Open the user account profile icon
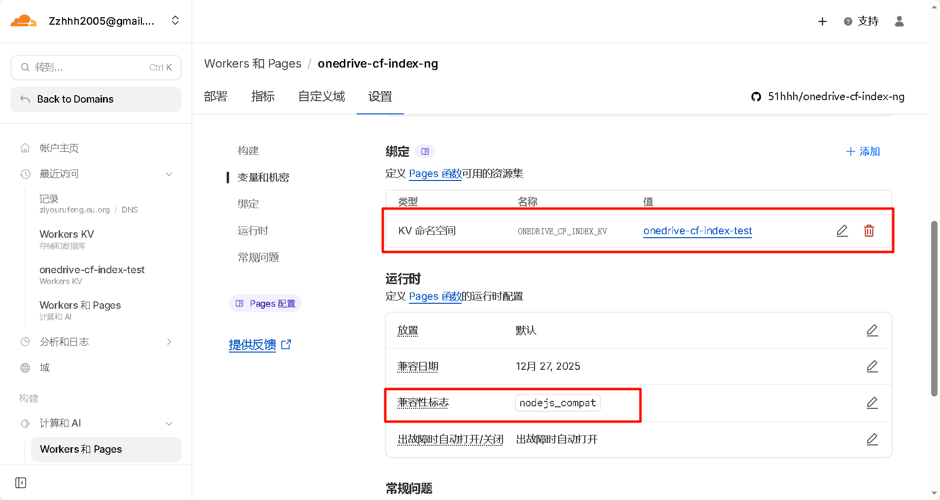The height and width of the screenshot is (500, 940). (x=899, y=21)
